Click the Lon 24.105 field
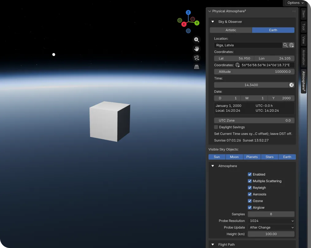This screenshot has width=311, height=248. point(274,58)
